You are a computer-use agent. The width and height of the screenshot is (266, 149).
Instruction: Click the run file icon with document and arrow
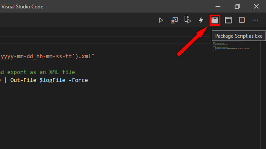[x=188, y=20]
